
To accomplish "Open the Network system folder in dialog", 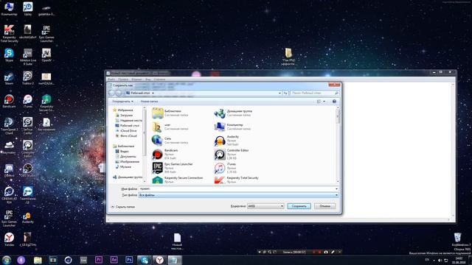I will (x=170, y=141).
